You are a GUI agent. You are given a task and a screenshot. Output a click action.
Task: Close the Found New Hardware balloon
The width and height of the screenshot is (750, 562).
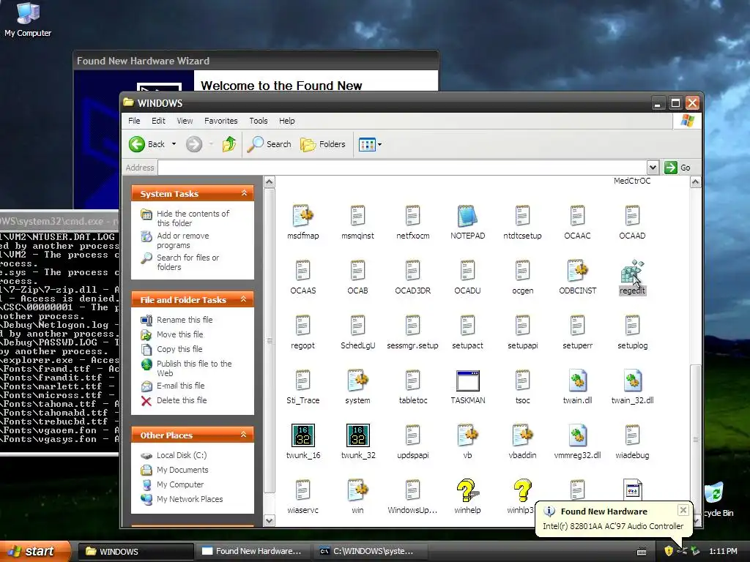point(683,510)
